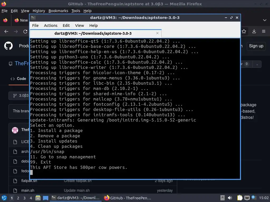Switch to workspace 2 in the taskbar pager
This screenshot has width=270, height=202.
(x=18, y=198)
